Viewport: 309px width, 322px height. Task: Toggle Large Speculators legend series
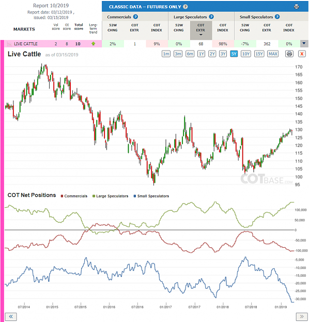click(x=111, y=196)
